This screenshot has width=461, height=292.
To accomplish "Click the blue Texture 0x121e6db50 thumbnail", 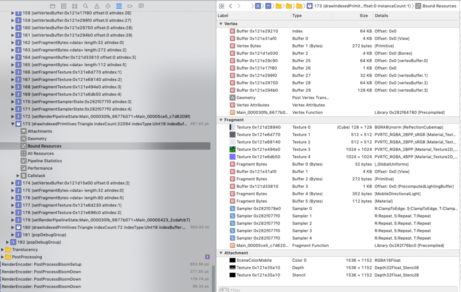I will [232, 157].
